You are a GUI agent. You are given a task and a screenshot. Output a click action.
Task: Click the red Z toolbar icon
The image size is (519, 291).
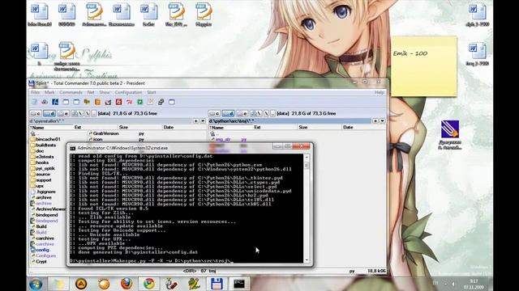point(119,102)
